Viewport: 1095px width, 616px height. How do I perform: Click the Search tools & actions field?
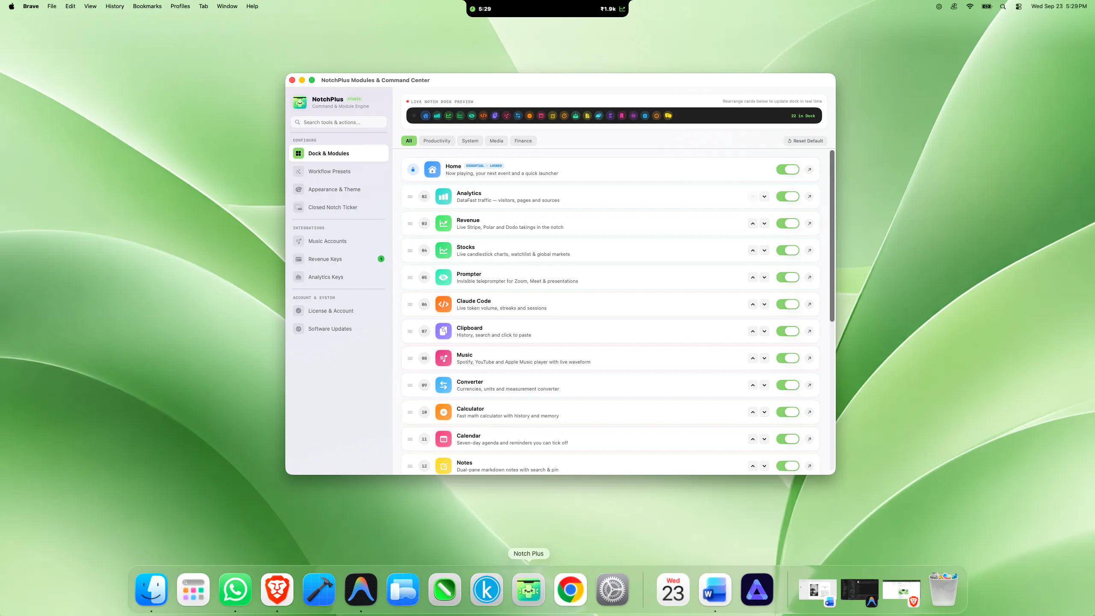click(339, 122)
